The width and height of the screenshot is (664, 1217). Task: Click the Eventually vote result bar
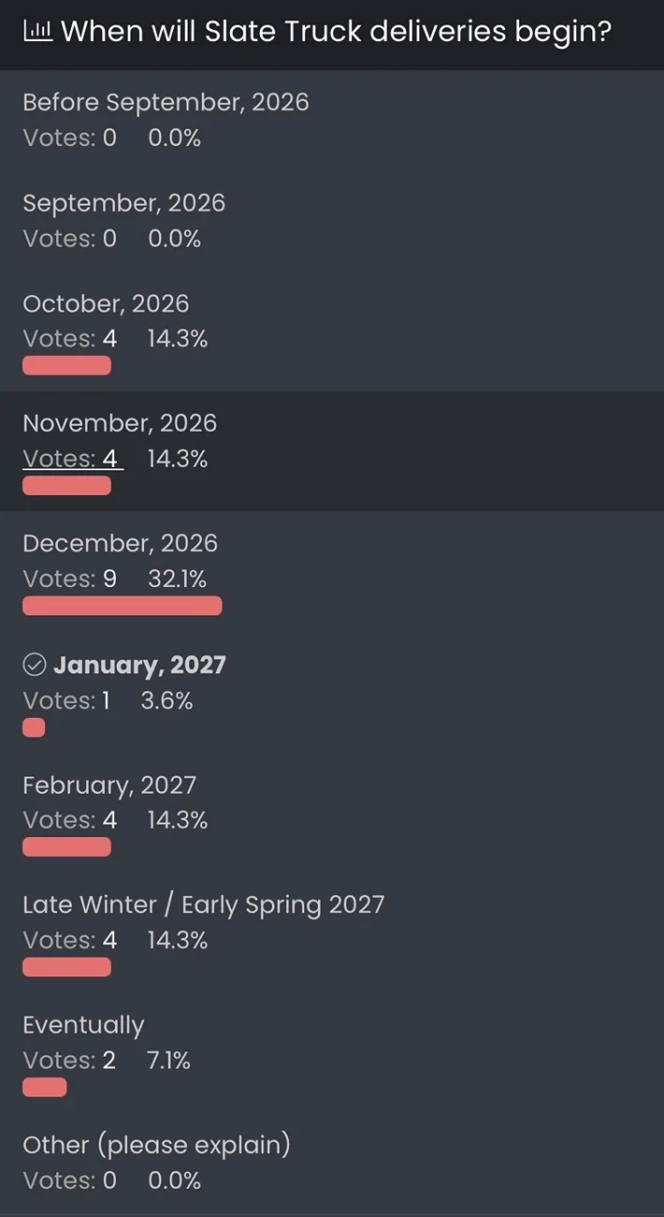click(x=45, y=1087)
